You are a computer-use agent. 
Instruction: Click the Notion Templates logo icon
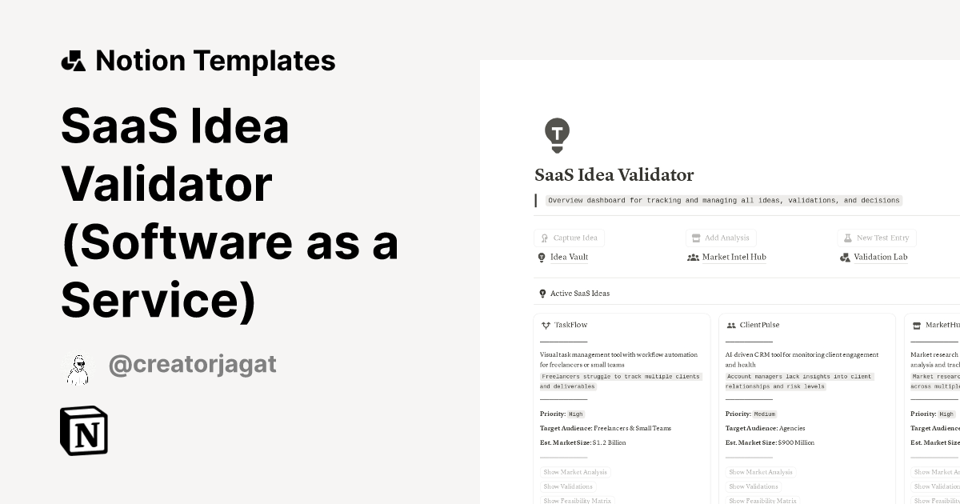74,60
